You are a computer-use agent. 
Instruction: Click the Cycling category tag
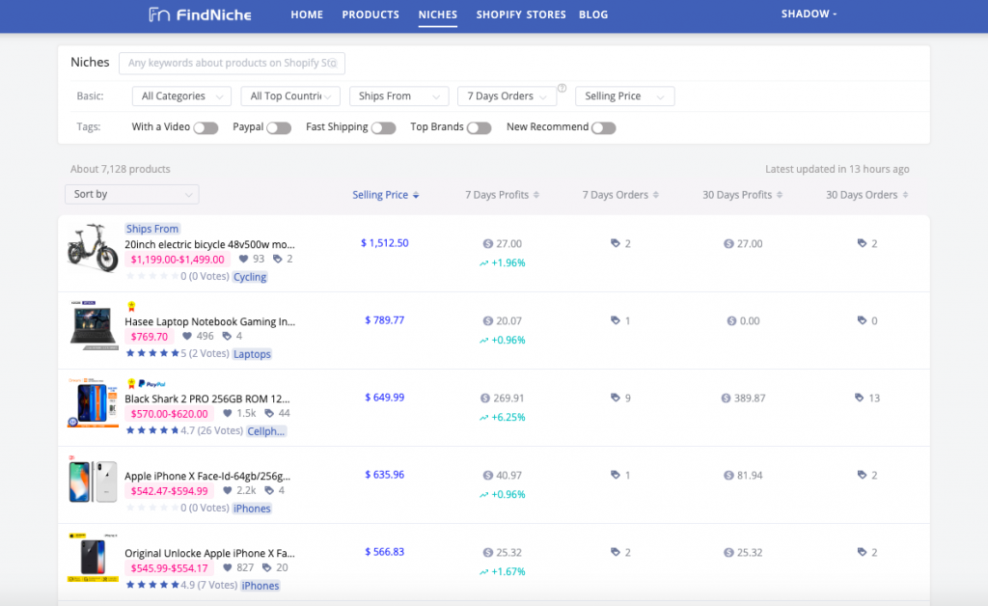250,277
